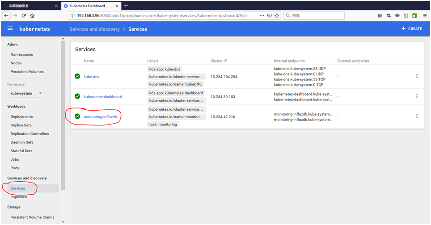Open Workloads section heading
Screen dimensions: 431x225
point(16,106)
